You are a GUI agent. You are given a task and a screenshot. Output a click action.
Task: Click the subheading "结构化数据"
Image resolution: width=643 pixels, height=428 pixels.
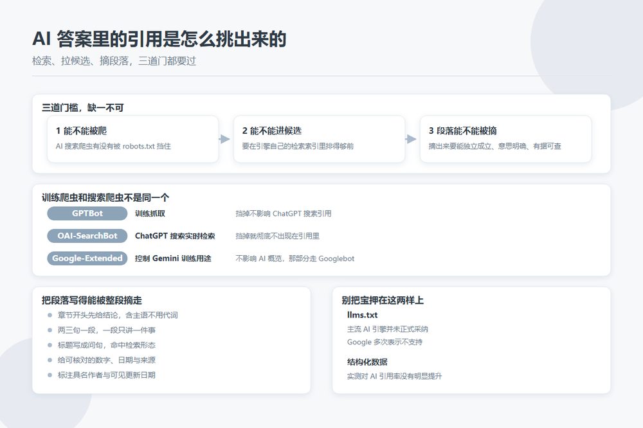click(x=367, y=362)
